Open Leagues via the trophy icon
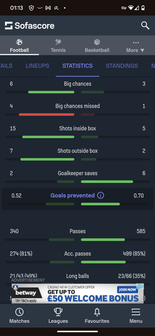The height and width of the screenshot is (336, 155). pos(58,312)
